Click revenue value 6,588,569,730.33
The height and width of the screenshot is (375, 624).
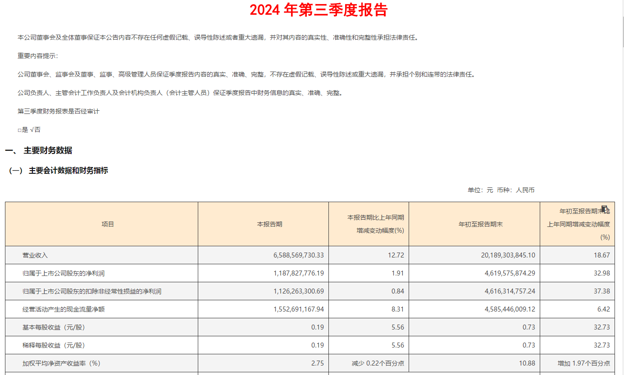point(298,255)
